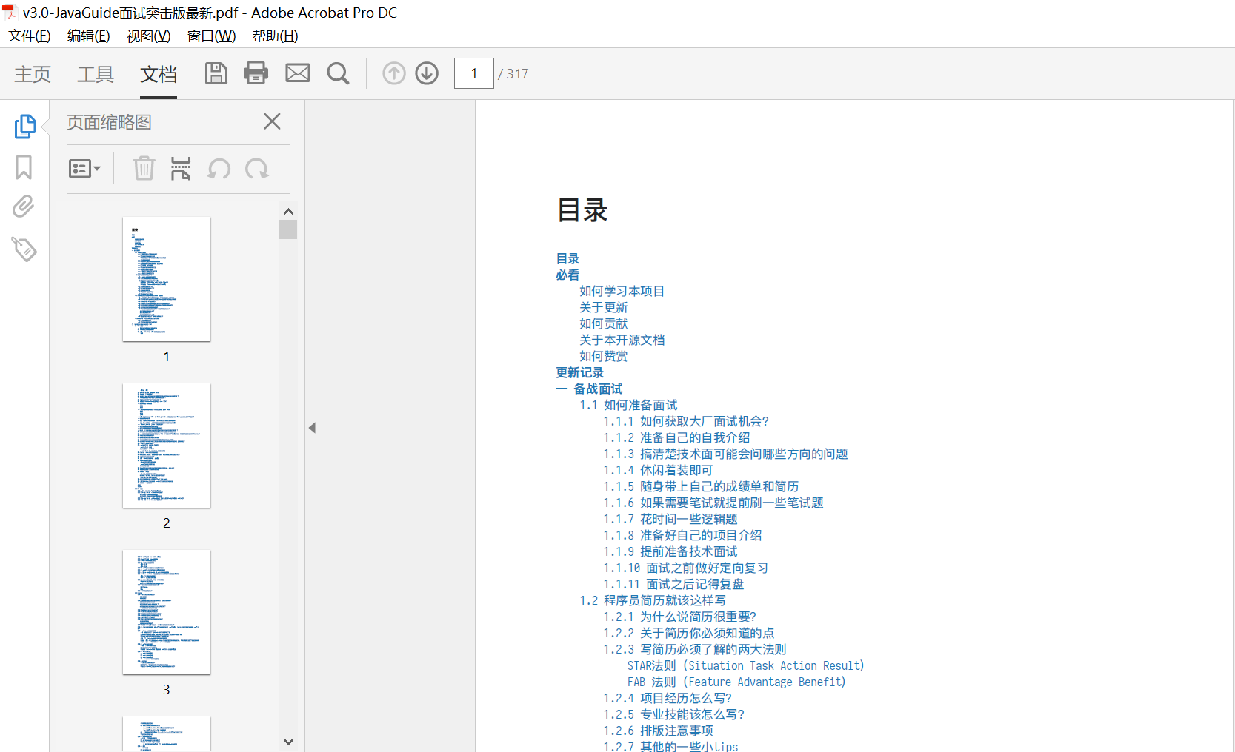This screenshot has height=752, width=1235.
Task: Click 一 备战面试 chapter link
Action: 590,389
